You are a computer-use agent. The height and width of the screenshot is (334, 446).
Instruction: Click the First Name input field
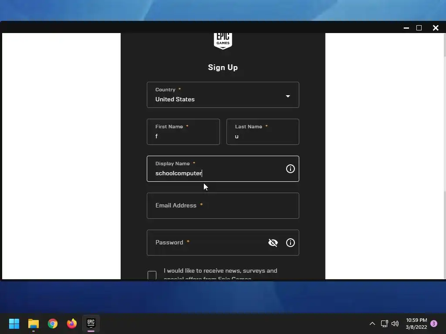(183, 132)
